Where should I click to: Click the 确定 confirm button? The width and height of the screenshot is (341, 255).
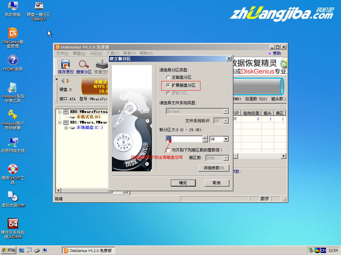click(x=183, y=183)
